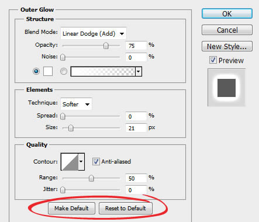Click the Make Default button
Image resolution: width=259 pixels, height=222 pixels.
click(71, 208)
